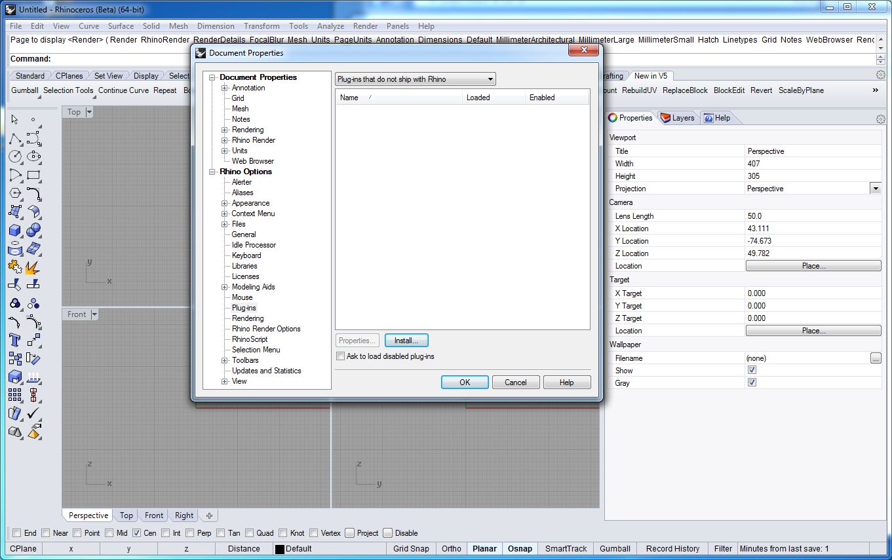Image resolution: width=892 pixels, height=560 pixels.
Task: Select the Text object tool
Action: pyautogui.click(x=15, y=340)
